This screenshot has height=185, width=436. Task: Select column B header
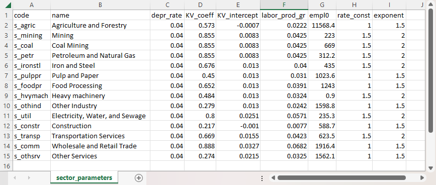click(101, 5)
